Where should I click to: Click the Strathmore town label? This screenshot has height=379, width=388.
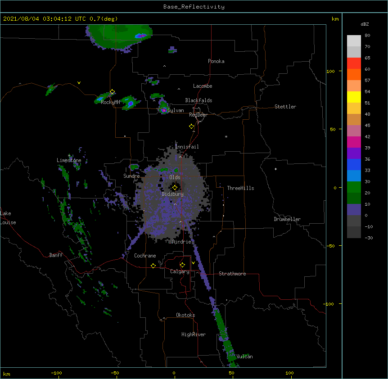click(232, 274)
